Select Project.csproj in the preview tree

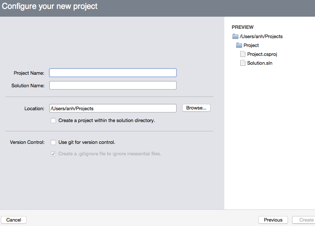pos(262,54)
